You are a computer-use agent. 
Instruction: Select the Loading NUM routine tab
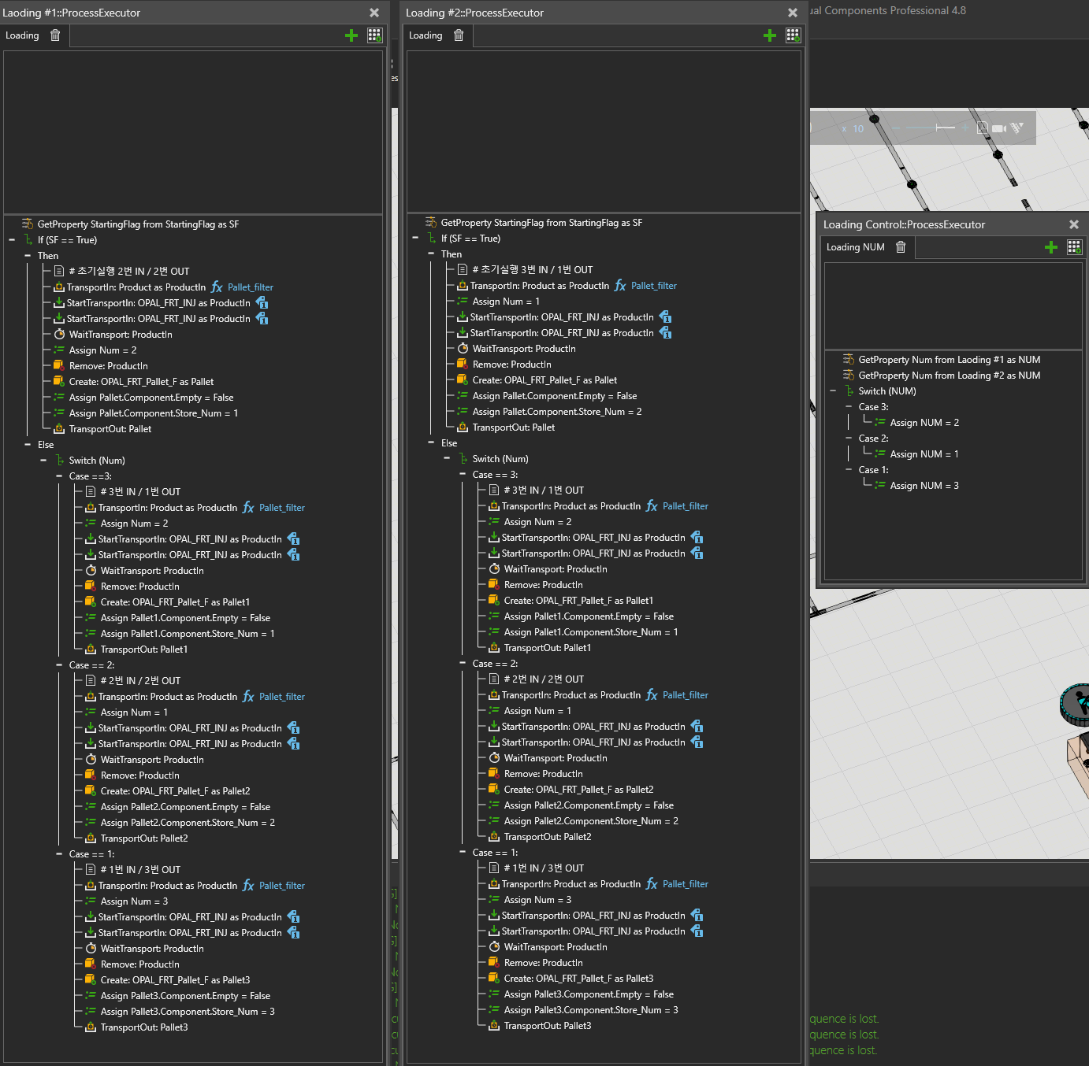point(855,247)
